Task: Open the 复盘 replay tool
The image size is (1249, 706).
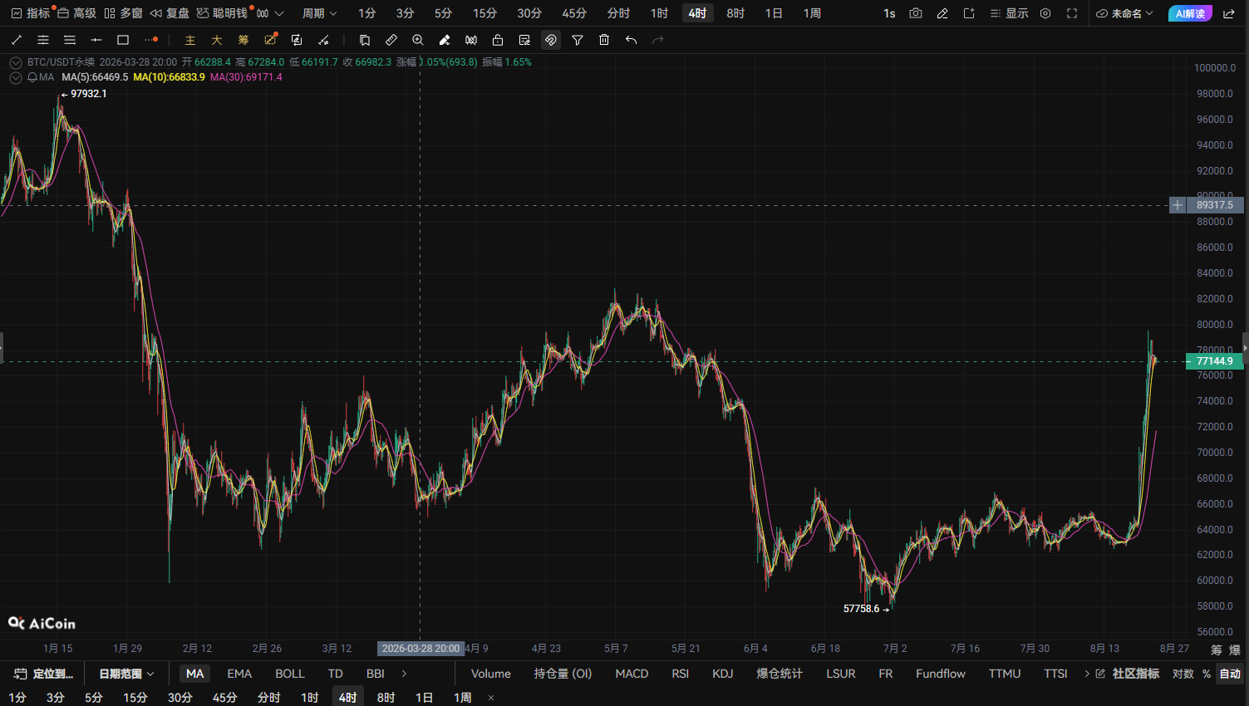Action: click(170, 13)
